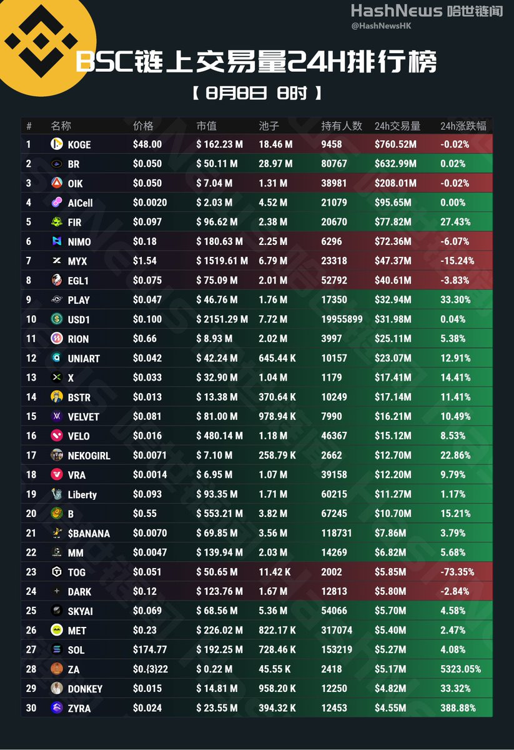The width and height of the screenshot is (514, 750).
Task: Select the FIR token icon
Action: [57, 222]
